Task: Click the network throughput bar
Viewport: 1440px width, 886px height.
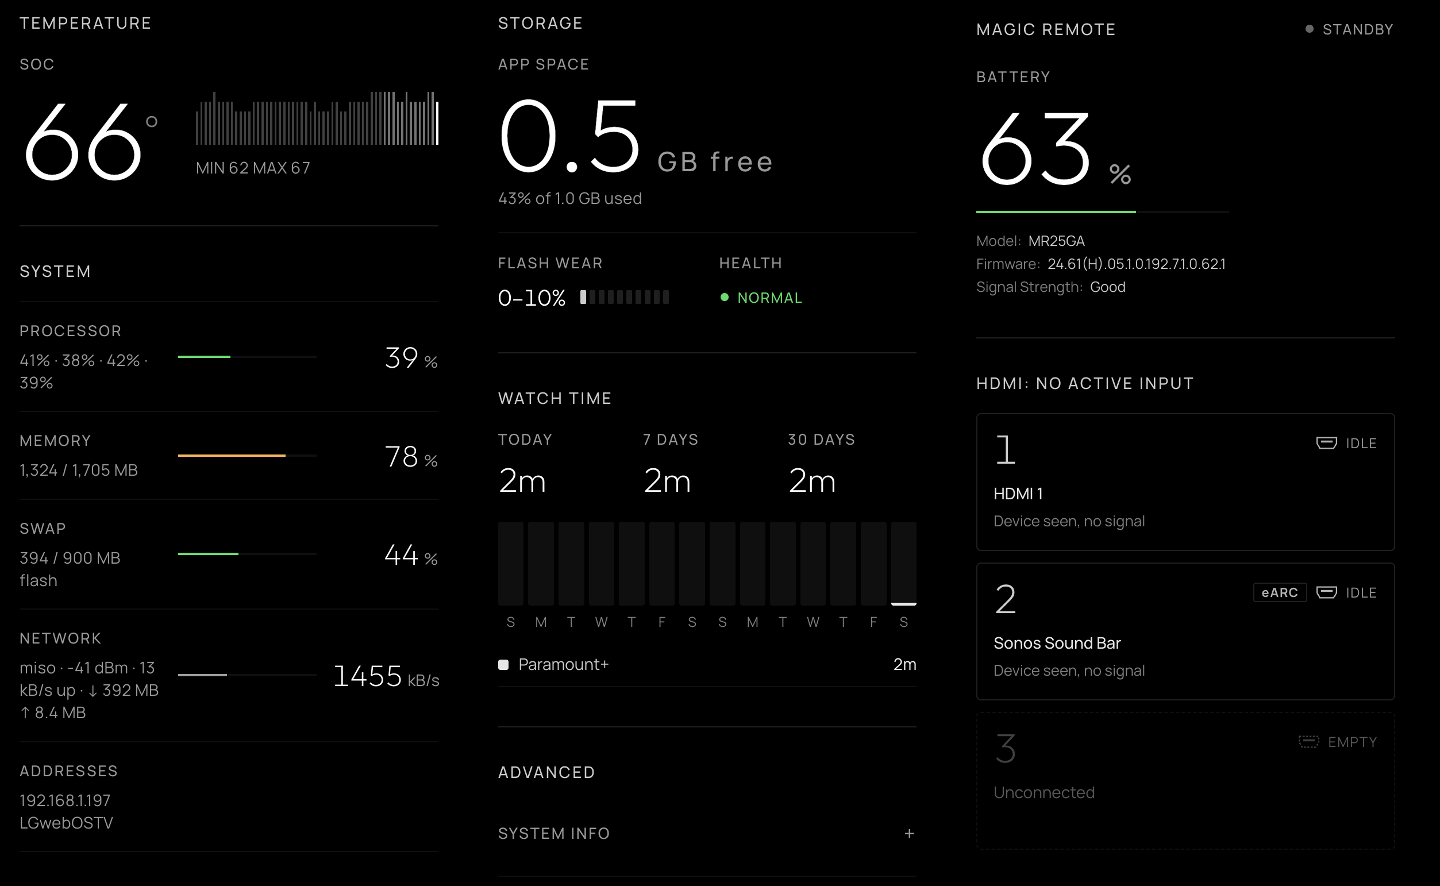Action: [247, 675]
